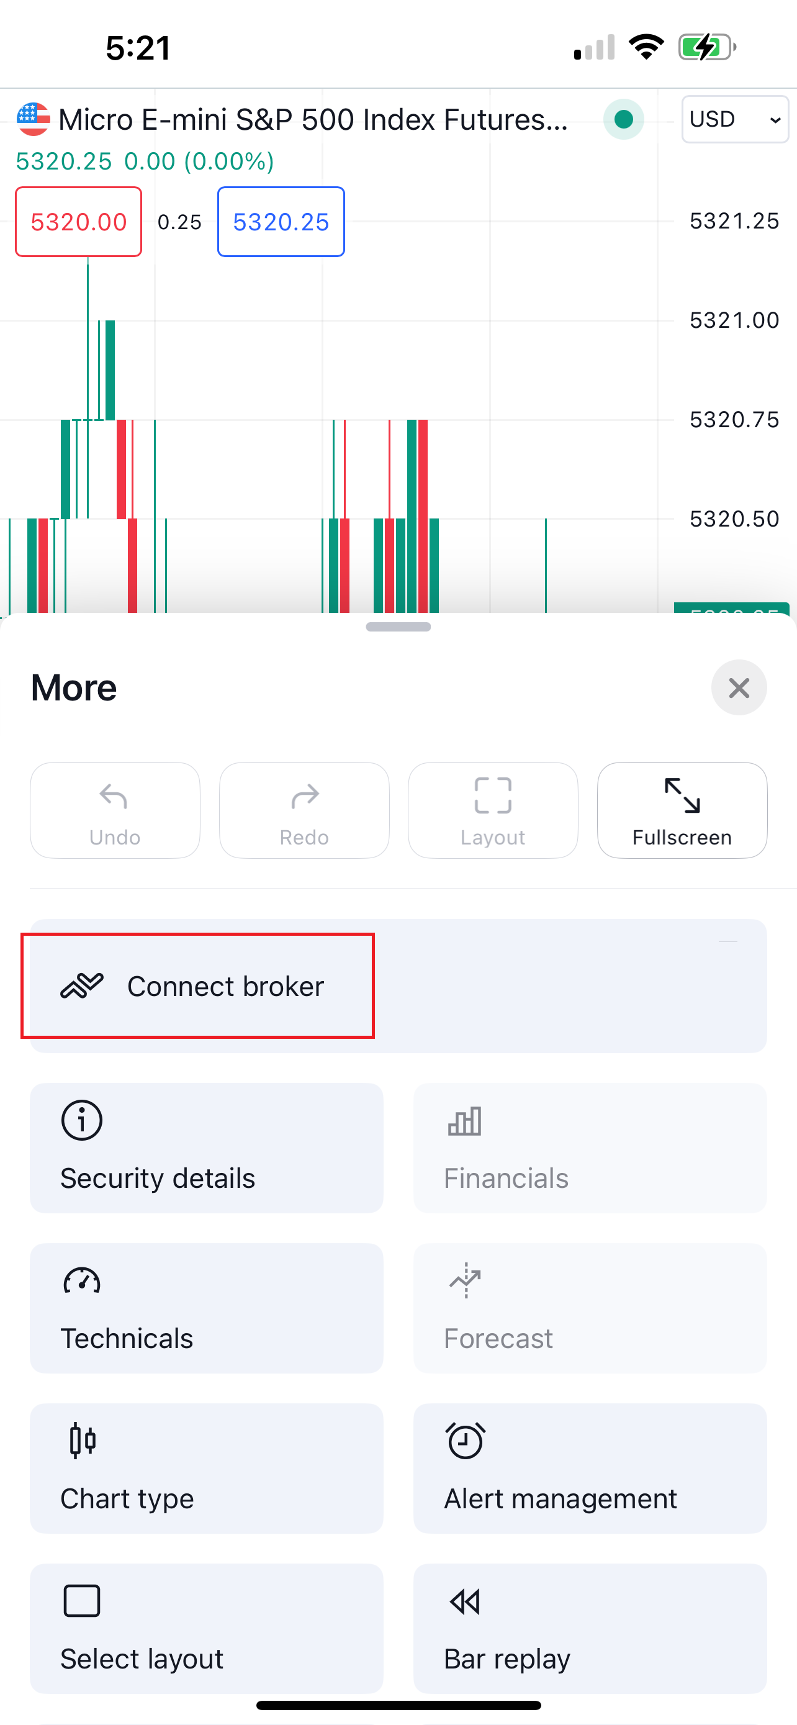The height and width of the screenshot is (1725, 797).
Task: Open the Technicals gauge tile
Action: point(207,1308)
